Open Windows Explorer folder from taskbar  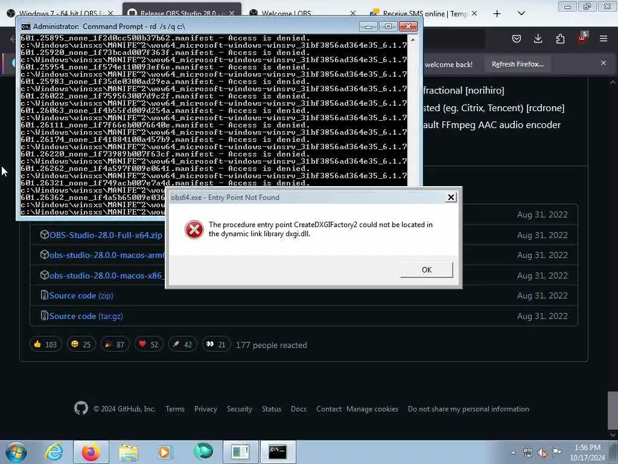(x=129, y=452)
